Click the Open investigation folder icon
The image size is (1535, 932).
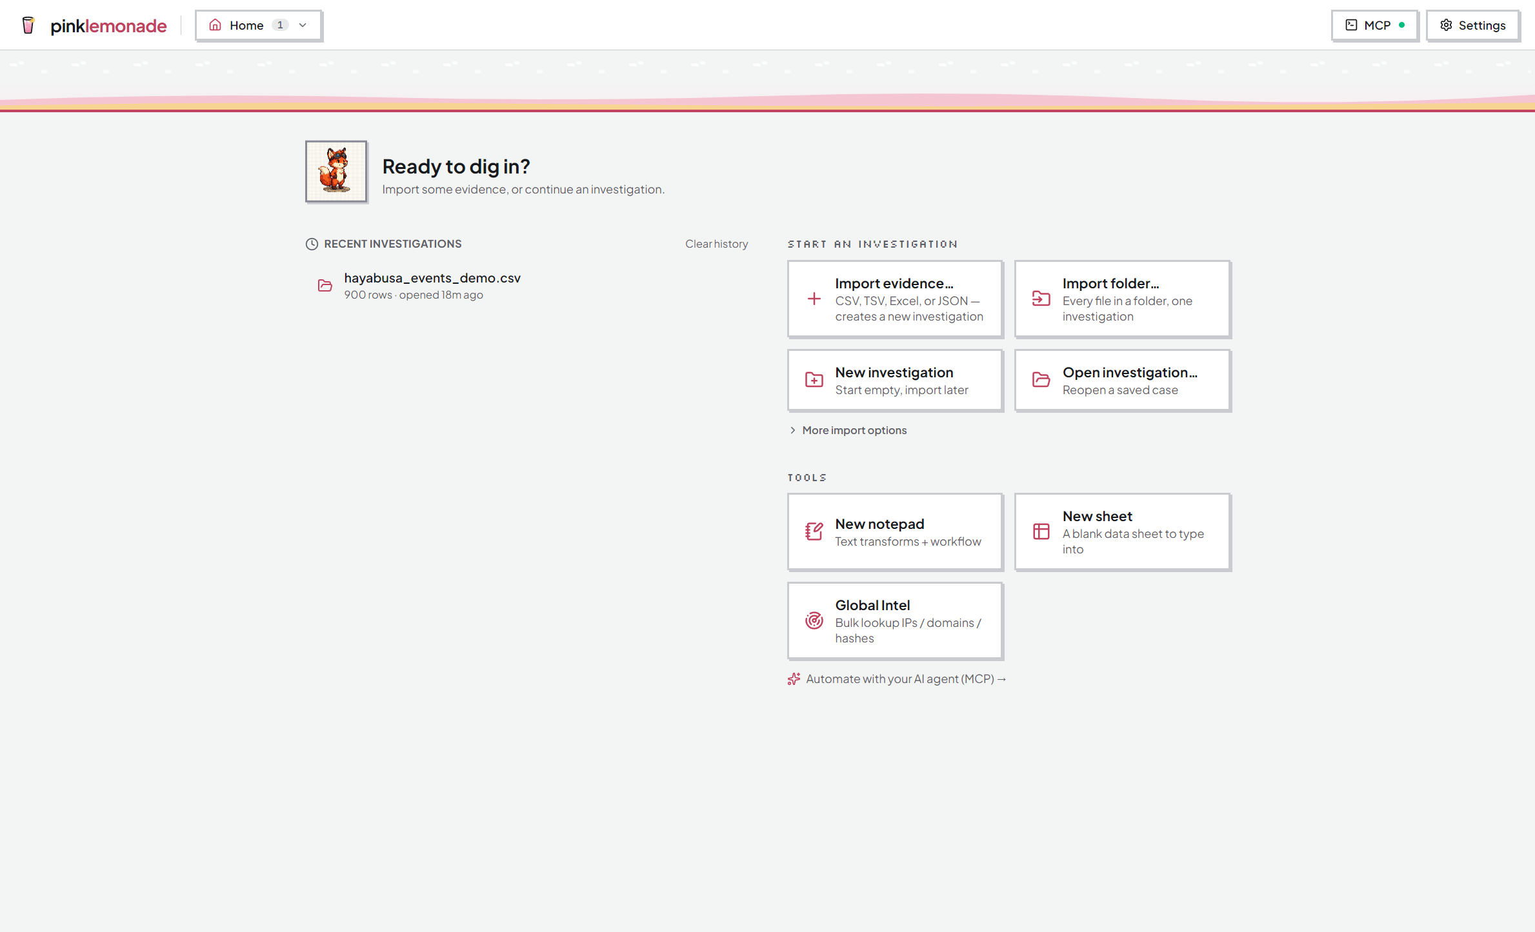[1041, 380]
